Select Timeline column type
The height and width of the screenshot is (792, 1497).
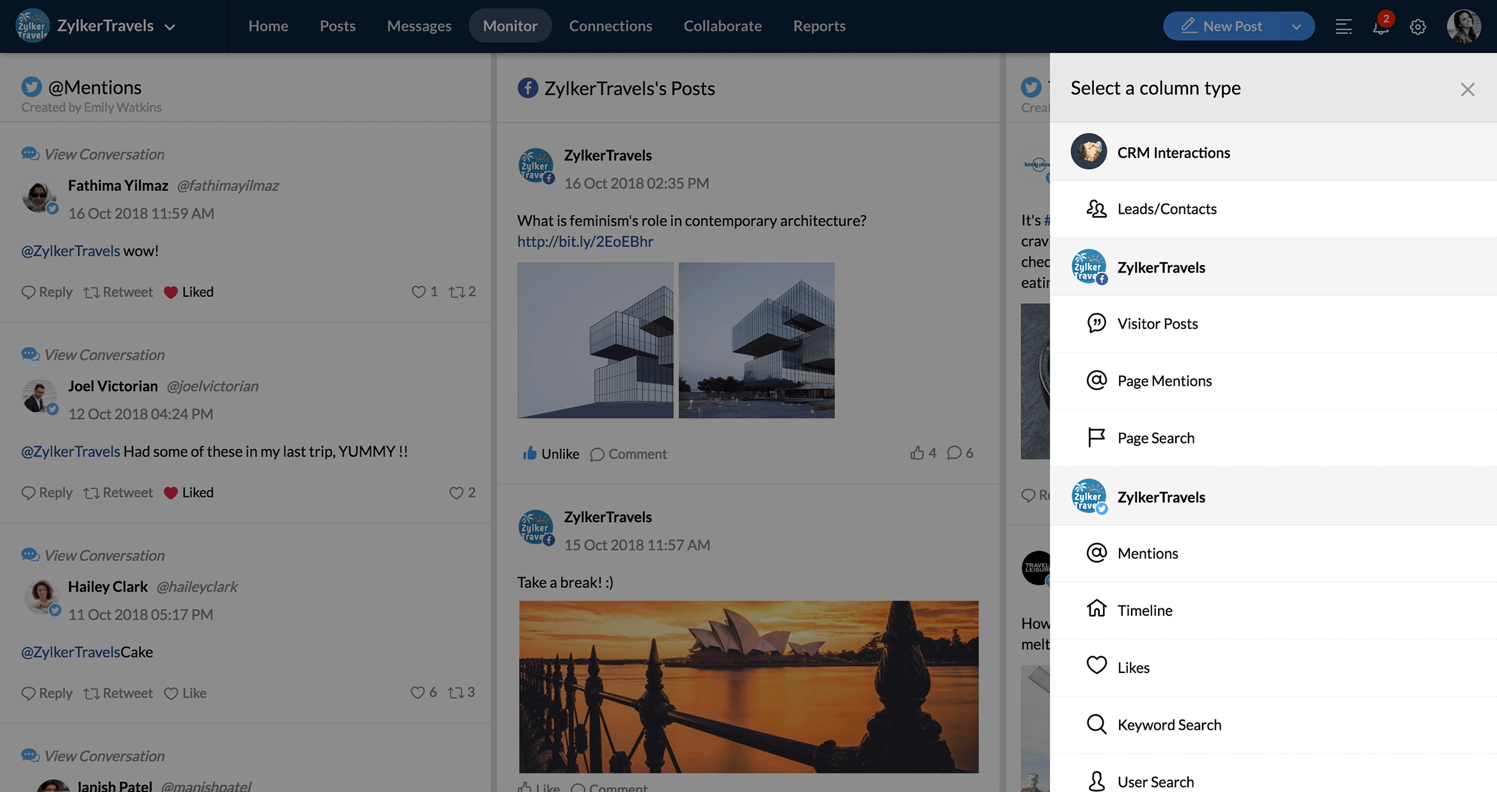[1273, 610]
